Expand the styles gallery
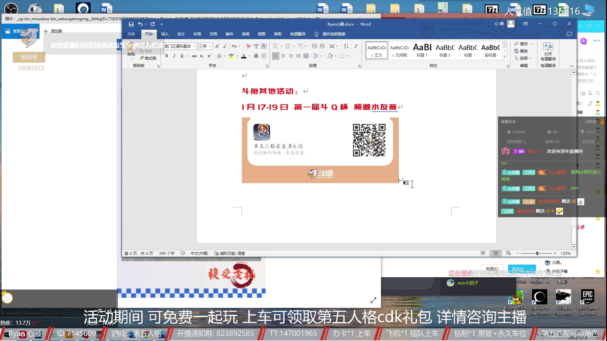This screenshot has height=341, width=607. click(x=505, y=57)
